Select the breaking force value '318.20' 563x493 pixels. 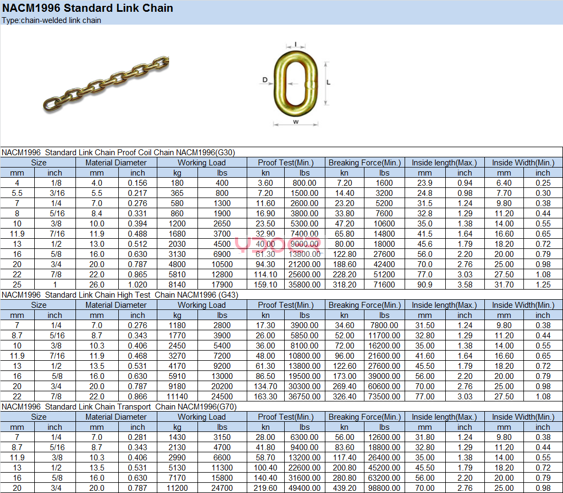pyautogui.click(x=345, y=285)
